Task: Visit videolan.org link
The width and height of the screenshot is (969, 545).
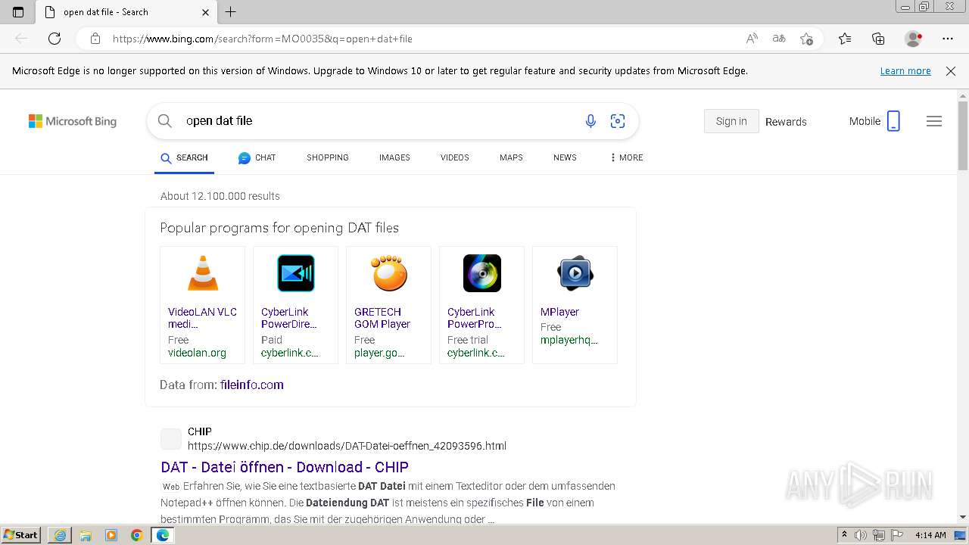Action: coord(197,353)
